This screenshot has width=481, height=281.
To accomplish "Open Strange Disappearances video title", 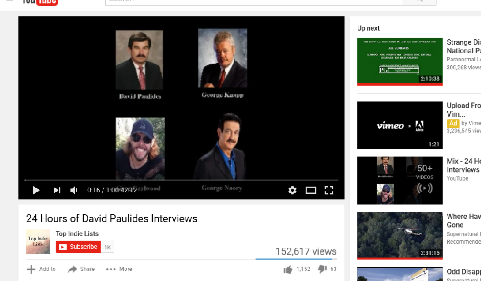I will [464, 46].
